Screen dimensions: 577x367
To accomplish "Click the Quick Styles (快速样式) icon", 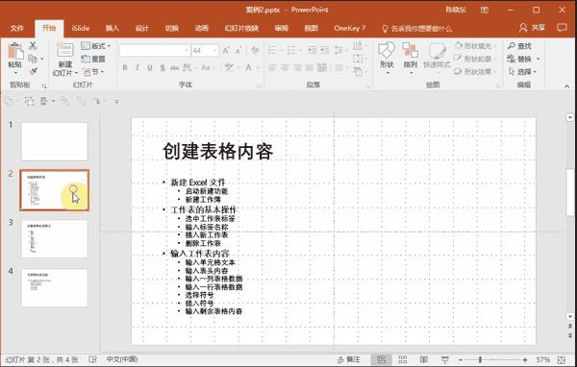I will 437,52.
